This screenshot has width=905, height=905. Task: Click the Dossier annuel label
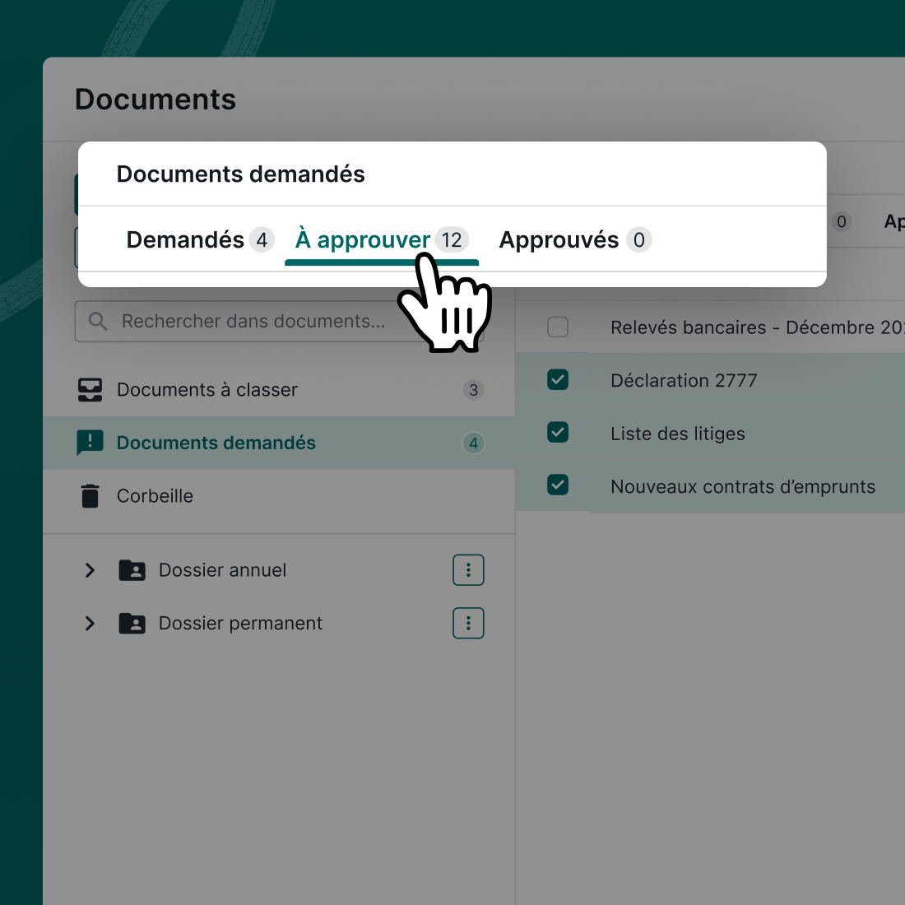click(222, 570)
